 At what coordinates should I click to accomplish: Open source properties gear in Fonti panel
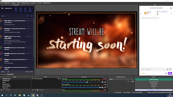click(x=37, y=90)
